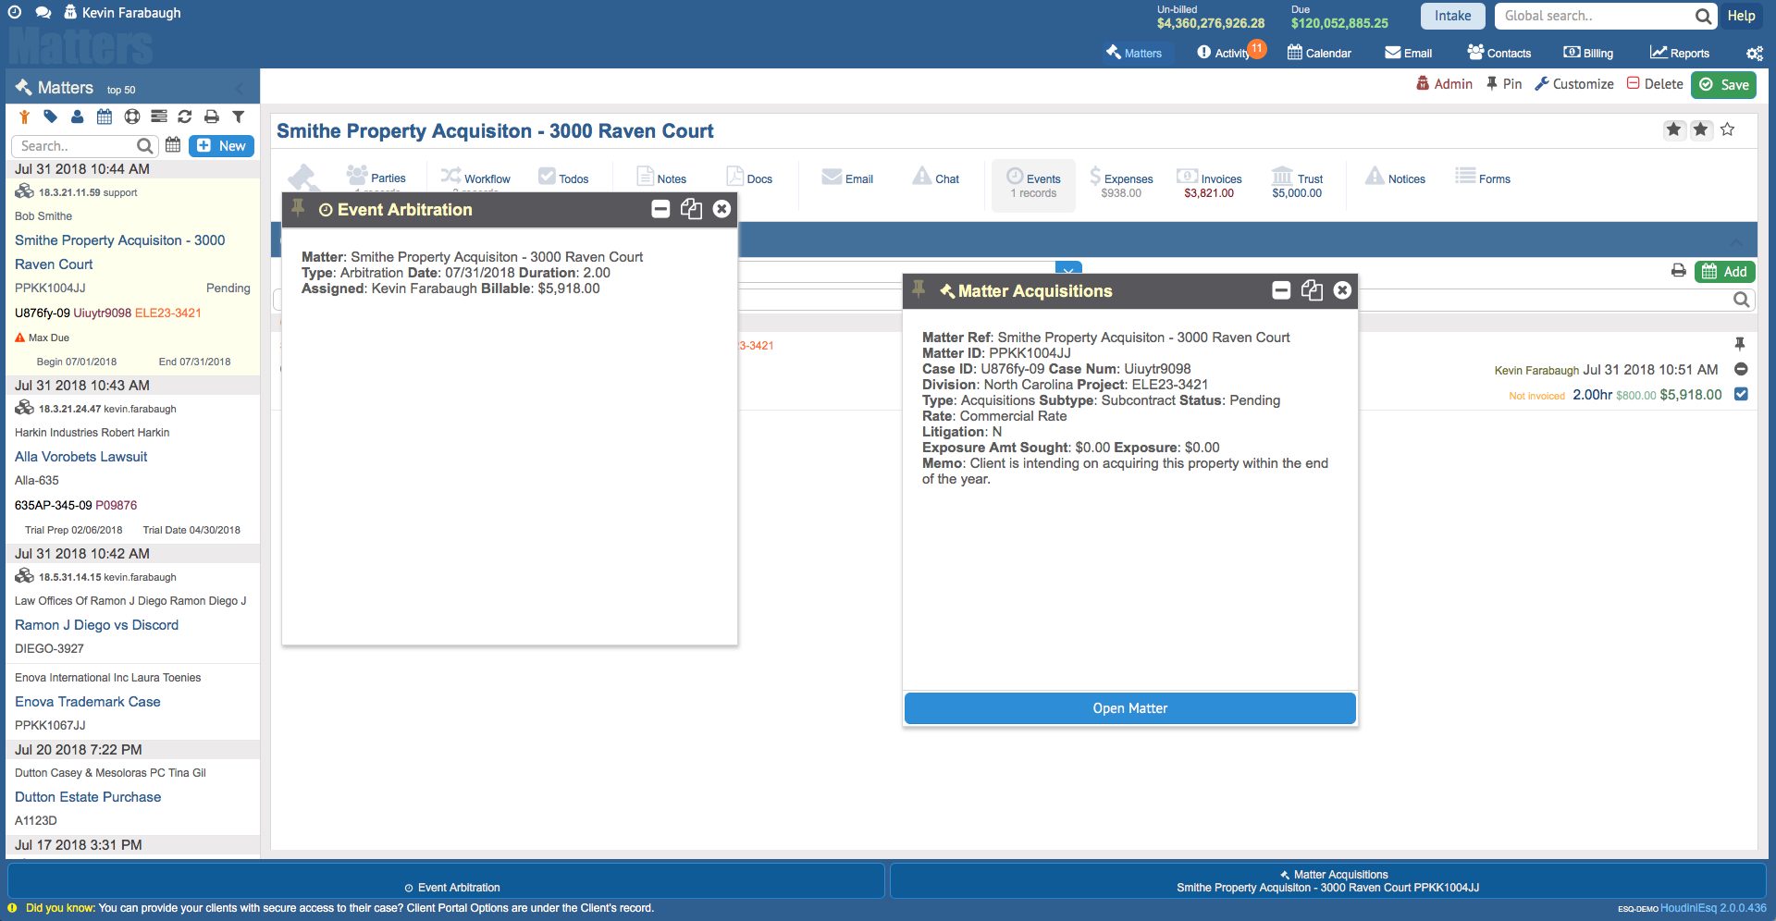Click the orange person icon in Matters toolbar
The image size is (1776, 921).
click(x=24, y=117)
